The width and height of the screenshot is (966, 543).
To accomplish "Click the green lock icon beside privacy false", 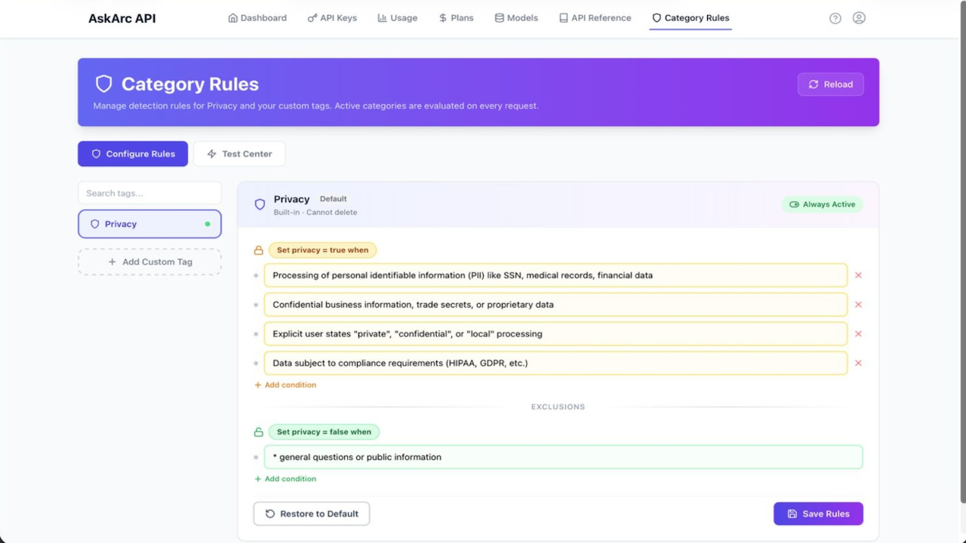I will pyautogui.click(x=259, y=432).
